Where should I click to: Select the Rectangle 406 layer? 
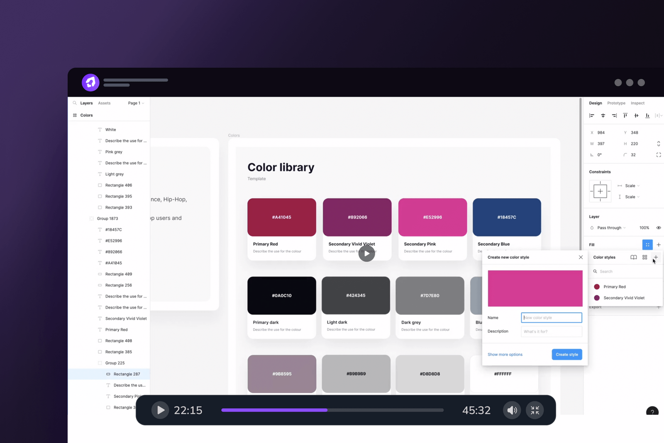tap(109, 185)
